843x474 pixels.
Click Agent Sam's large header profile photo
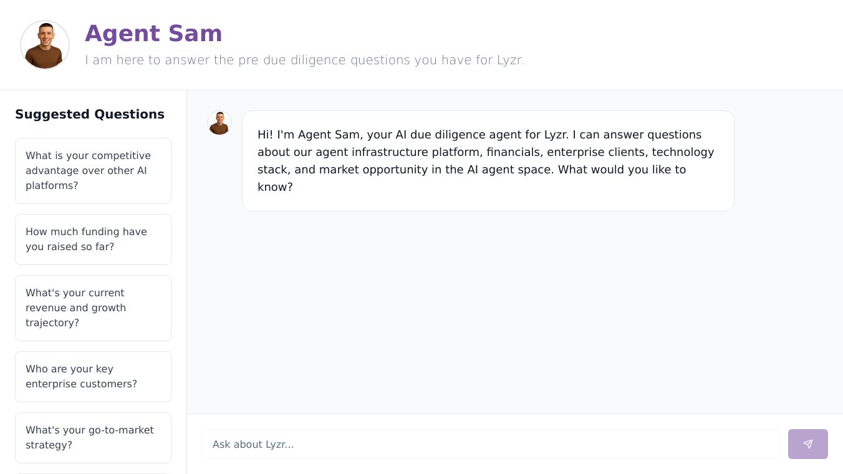[45, 45]
